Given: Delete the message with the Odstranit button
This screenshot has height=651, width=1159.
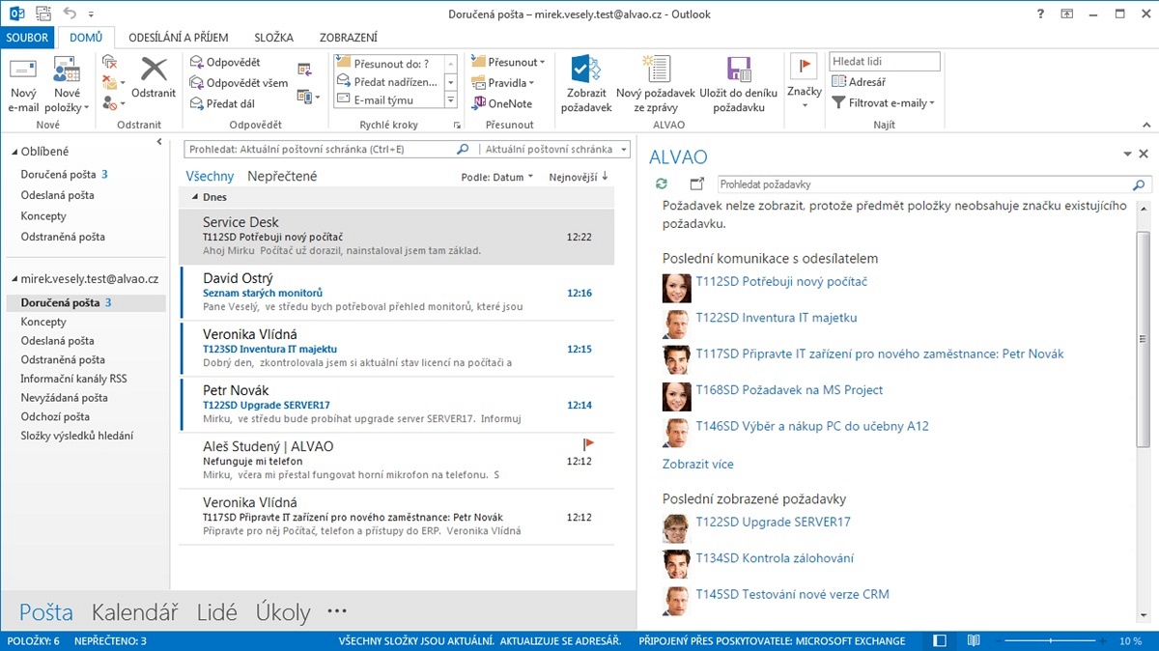Looking at the screenshot, I should click(x=154, y=78).
